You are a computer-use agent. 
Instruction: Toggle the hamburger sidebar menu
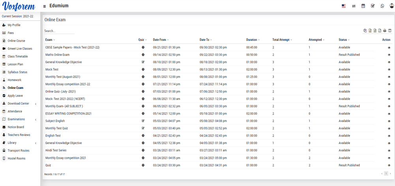[x=45, y=6]
